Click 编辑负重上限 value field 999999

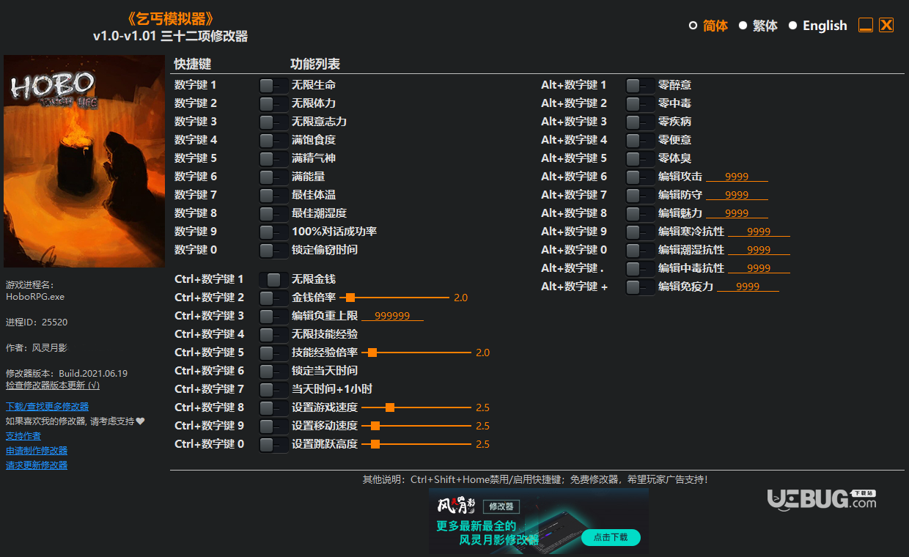(392, 316)
